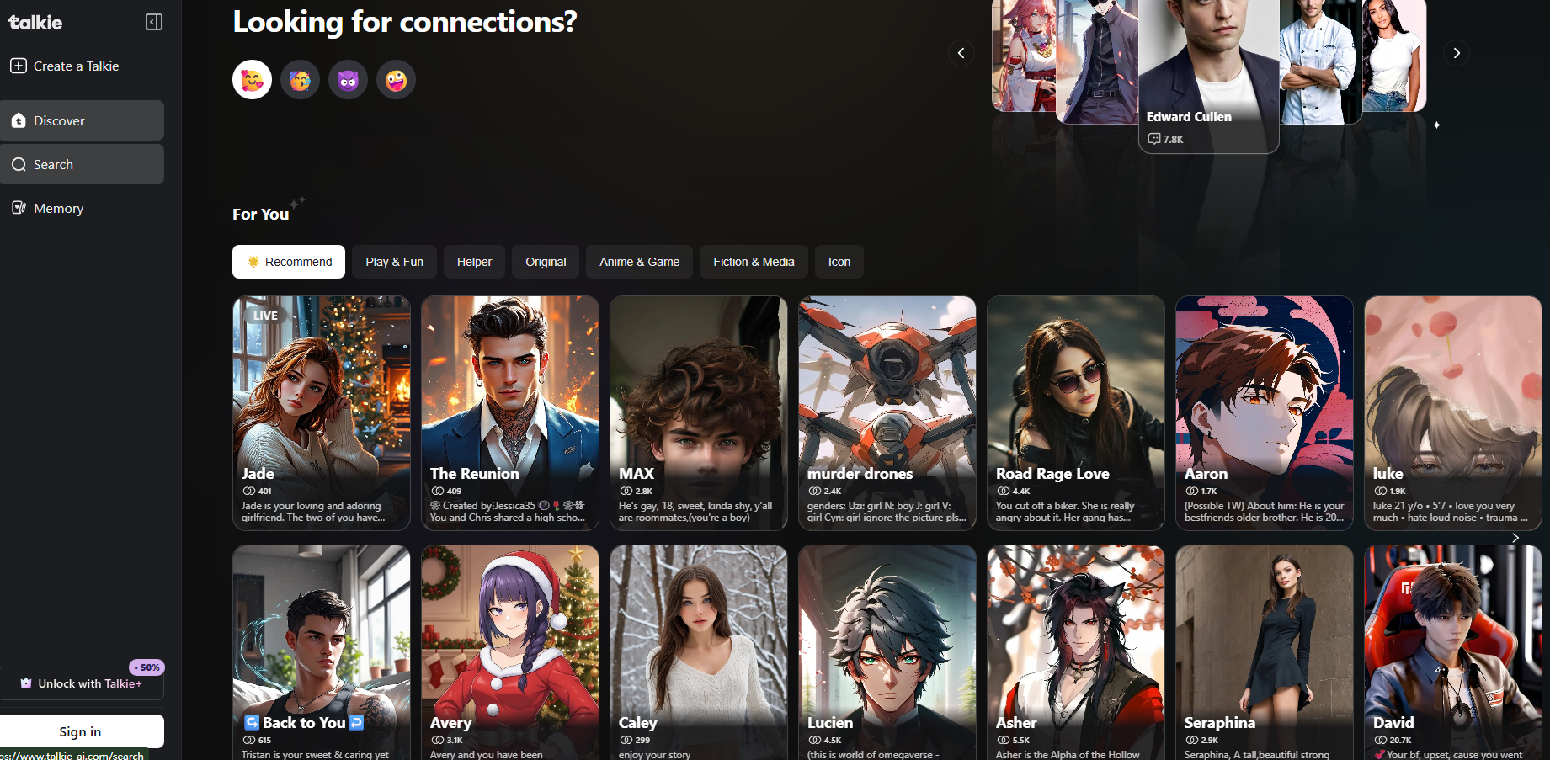Screen dimensions: 1550x760
Task: Expand more characters with the For You row arrow
Action: (x=1515, y=538)
